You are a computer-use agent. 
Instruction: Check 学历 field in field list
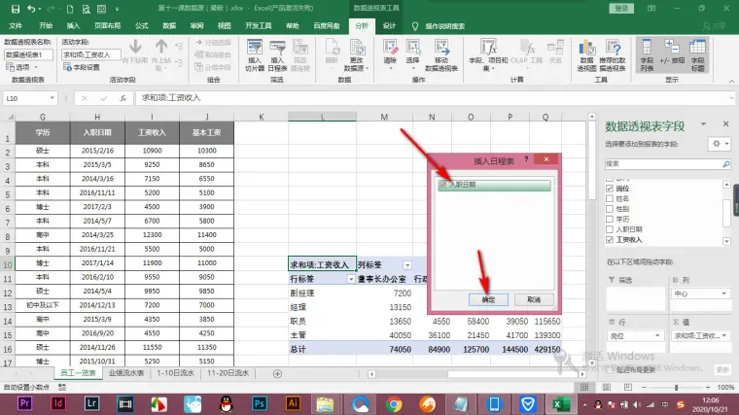[610, 219]
